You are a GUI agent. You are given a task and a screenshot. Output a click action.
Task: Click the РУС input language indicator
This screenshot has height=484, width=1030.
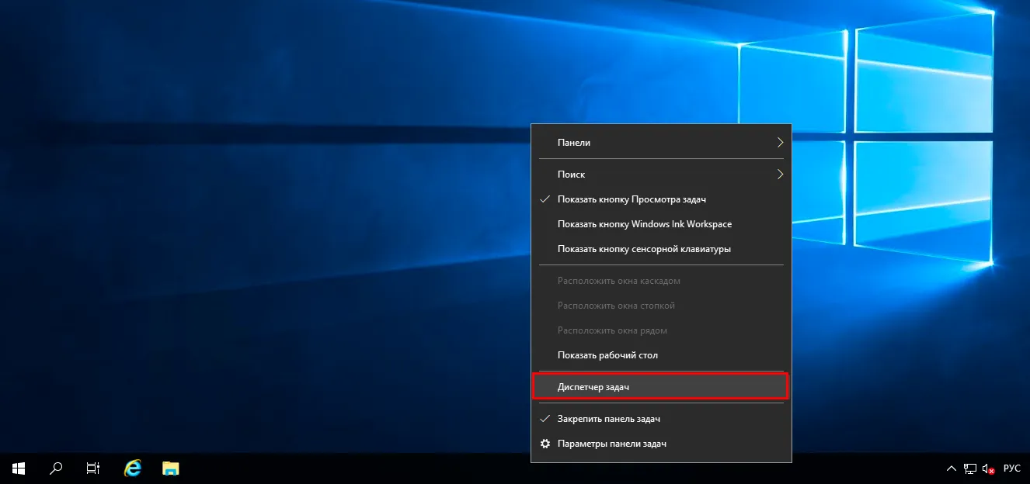(x=1011, y=468)
